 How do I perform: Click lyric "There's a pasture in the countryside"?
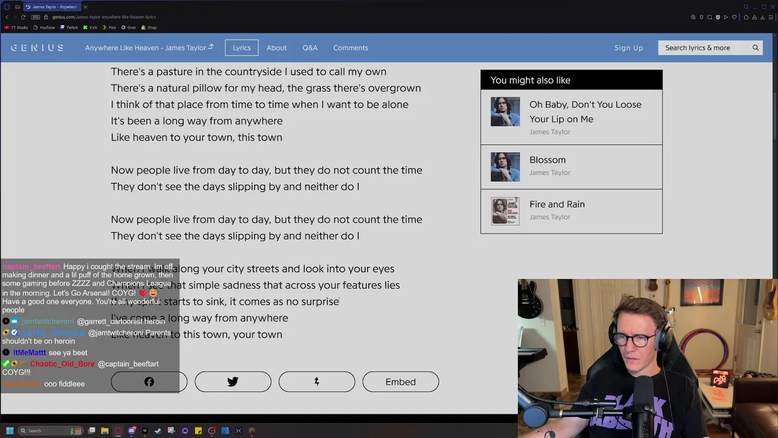tap(196, 72)
